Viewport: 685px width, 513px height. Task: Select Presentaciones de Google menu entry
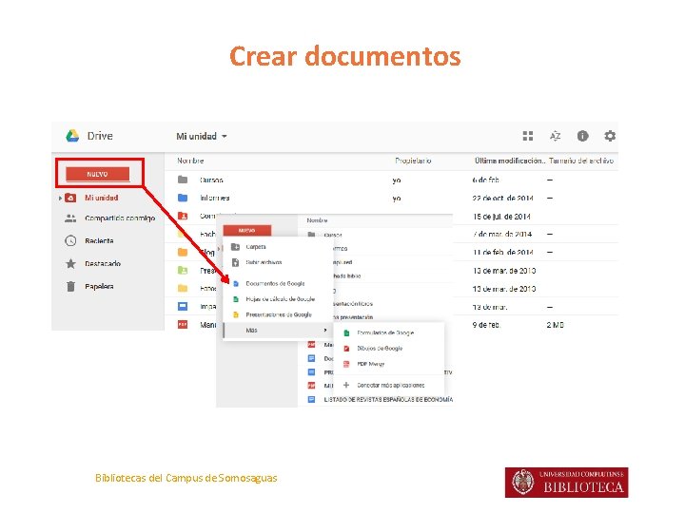[278, 314]
